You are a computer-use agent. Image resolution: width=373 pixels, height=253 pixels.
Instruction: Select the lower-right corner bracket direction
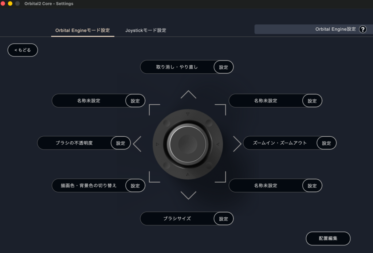point(220,177)
